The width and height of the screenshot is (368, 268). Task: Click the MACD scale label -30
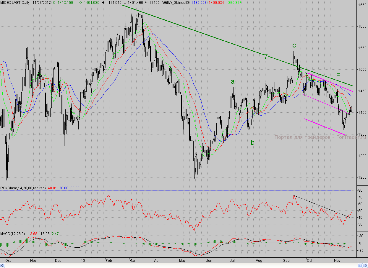click(x=361, y=251)
